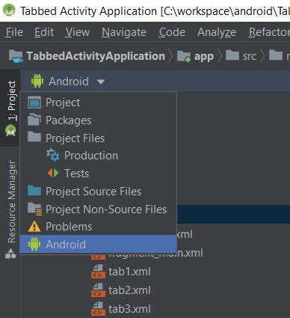290x318 pixels.
Task: Open the View menu
Action: [x=78, y=32]
